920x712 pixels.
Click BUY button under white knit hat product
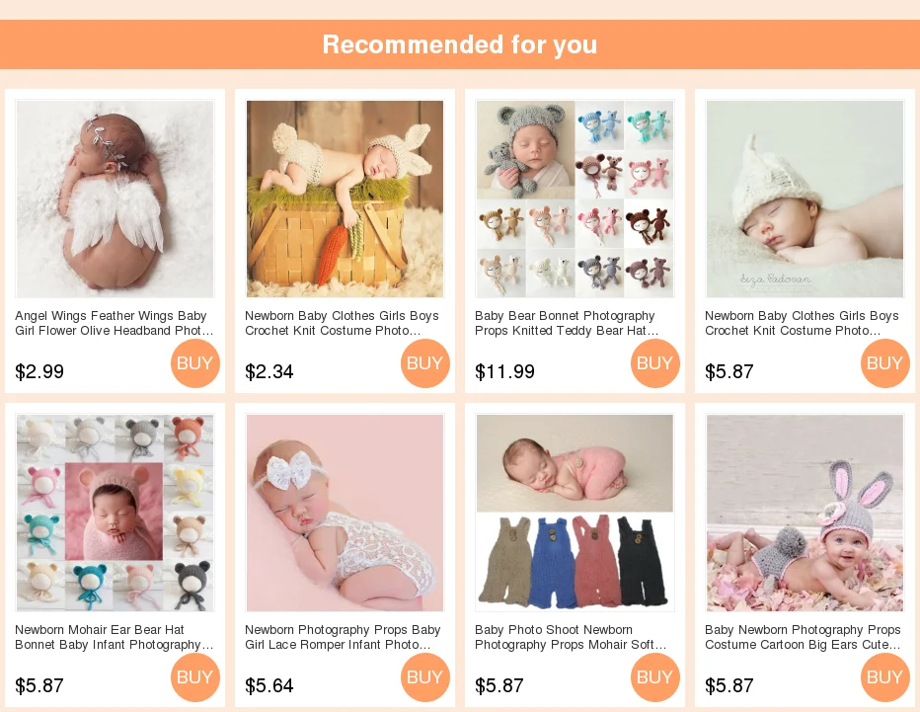click(x=884, y=363)
